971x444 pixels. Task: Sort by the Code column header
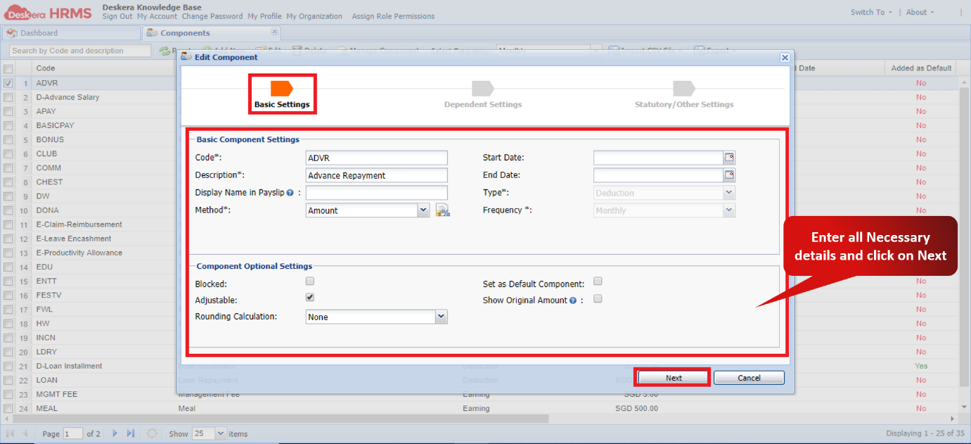104,68
